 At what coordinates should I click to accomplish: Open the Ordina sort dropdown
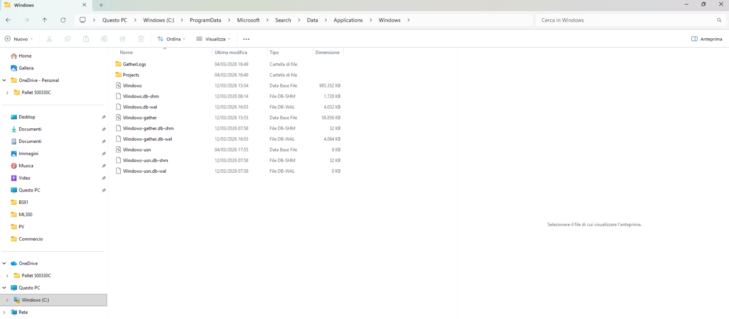(x=172, y=39)
